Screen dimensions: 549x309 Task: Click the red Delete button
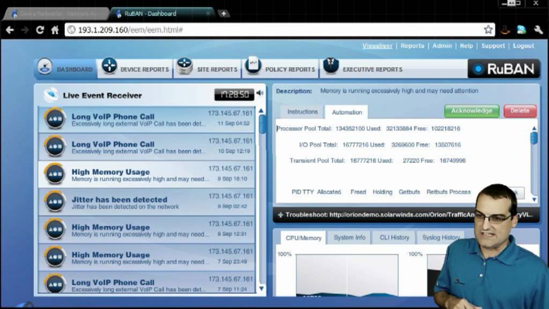pyautogui.click(x=520, y=111)
